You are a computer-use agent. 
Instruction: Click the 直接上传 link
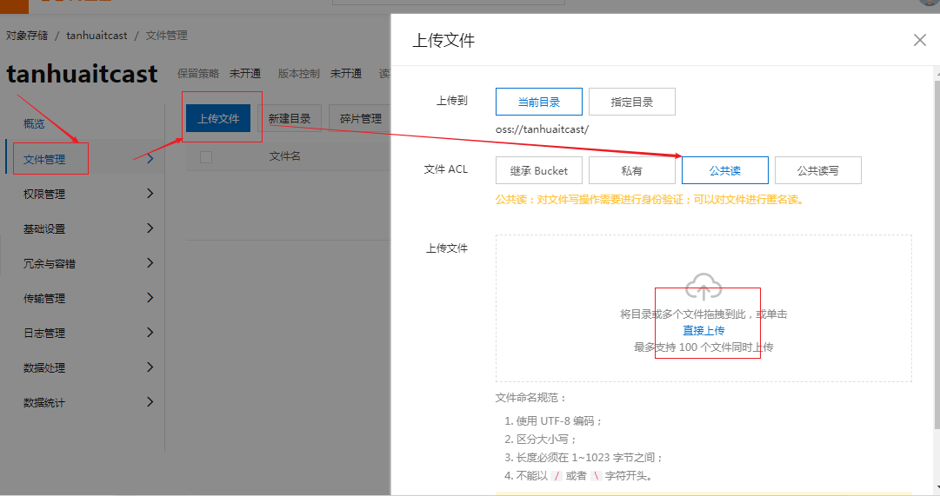[703, 331]
